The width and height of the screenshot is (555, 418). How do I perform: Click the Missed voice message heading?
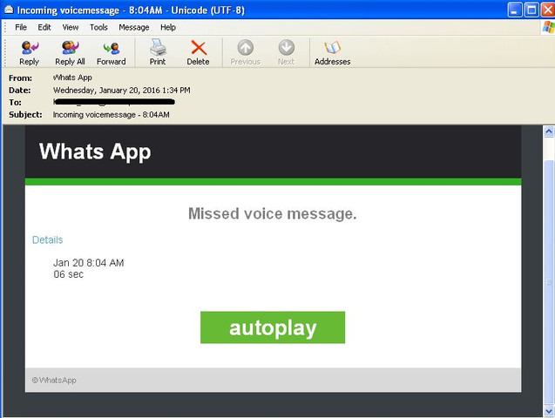[x=272, y=213]
